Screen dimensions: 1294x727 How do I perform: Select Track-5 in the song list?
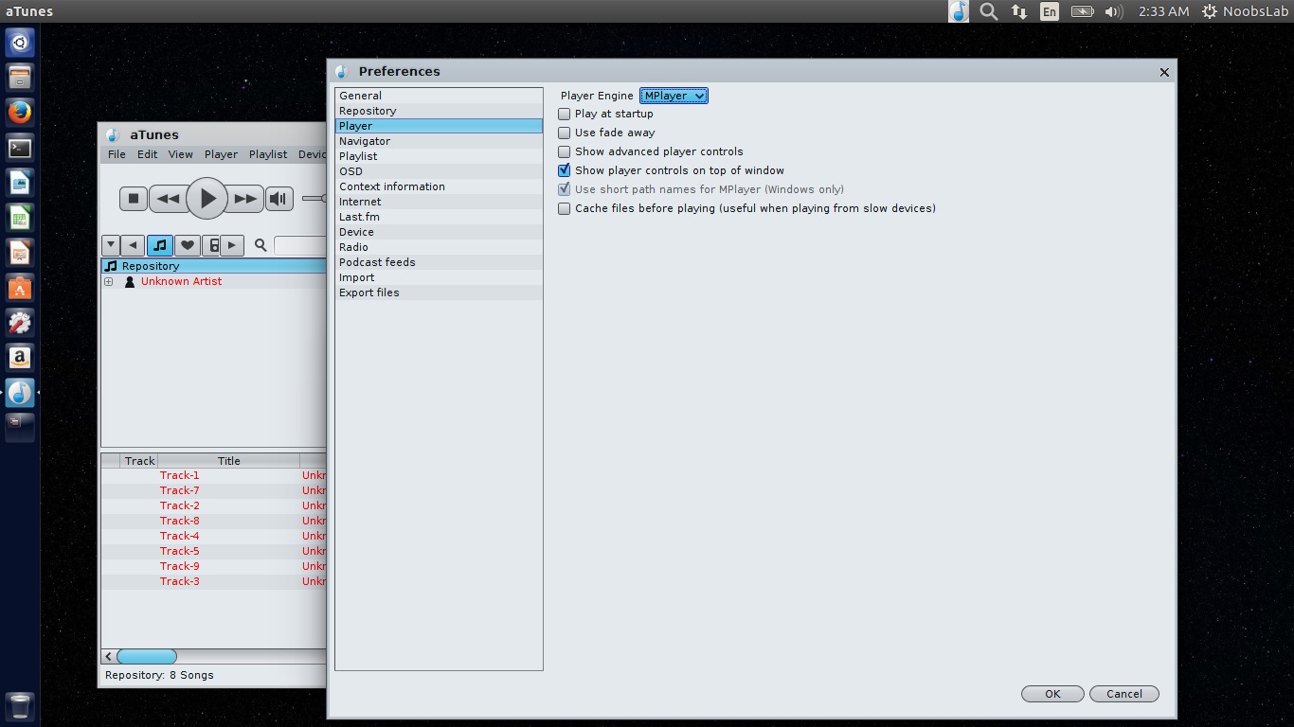[179, 551]
